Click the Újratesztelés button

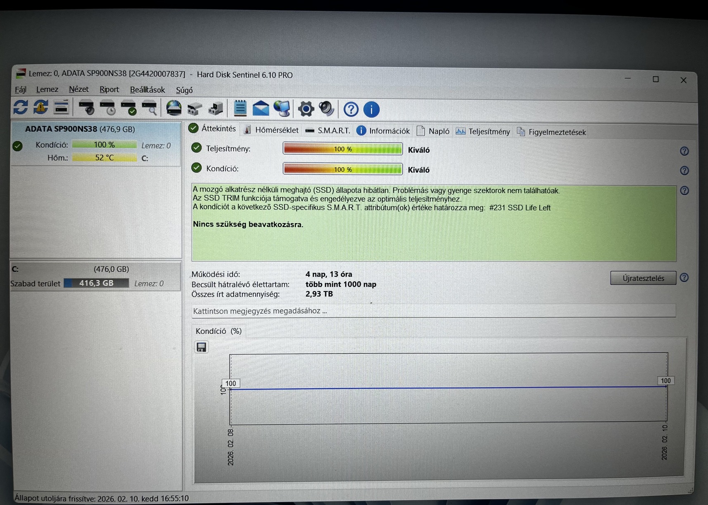(x=643, y=278)
